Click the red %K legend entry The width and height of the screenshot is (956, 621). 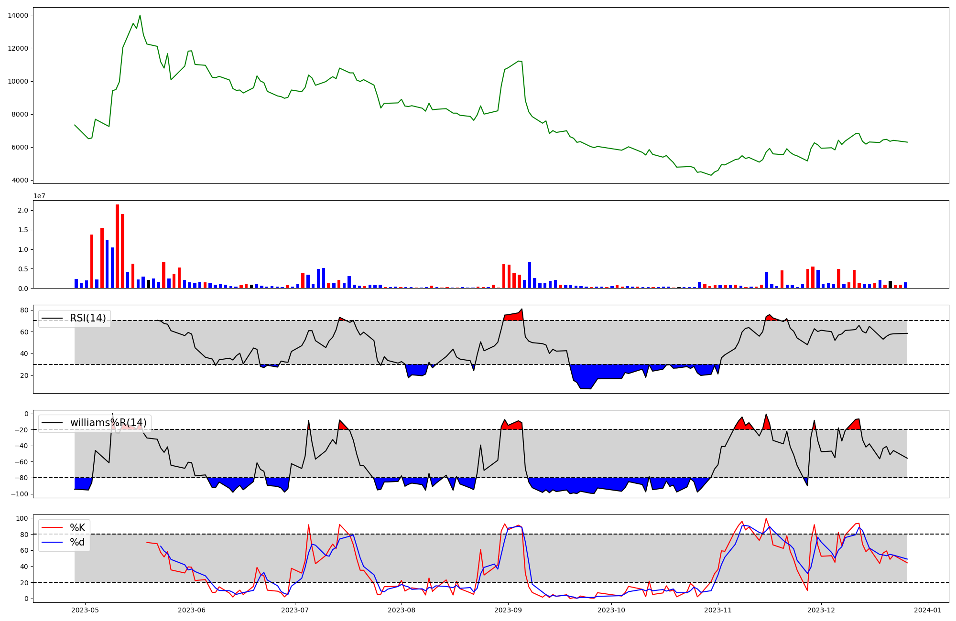pos(77,528)
